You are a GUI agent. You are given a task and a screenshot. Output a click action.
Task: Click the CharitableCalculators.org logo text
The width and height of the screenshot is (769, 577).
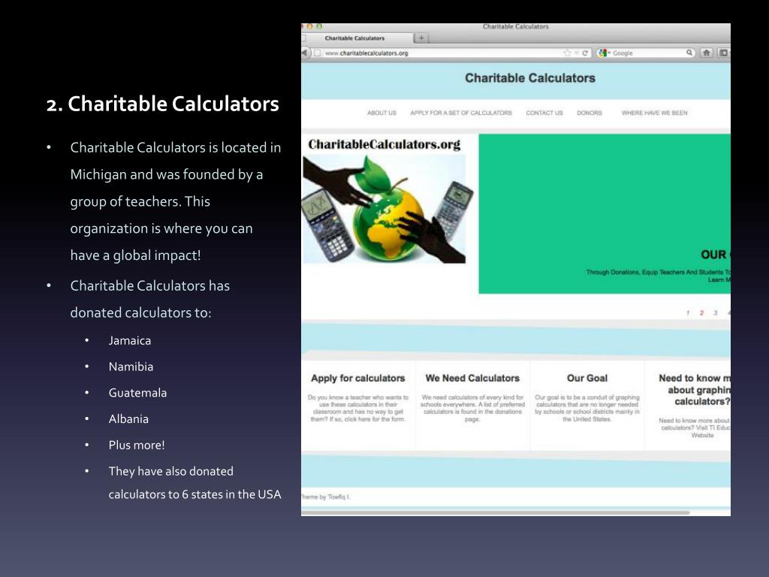point(384,144)
